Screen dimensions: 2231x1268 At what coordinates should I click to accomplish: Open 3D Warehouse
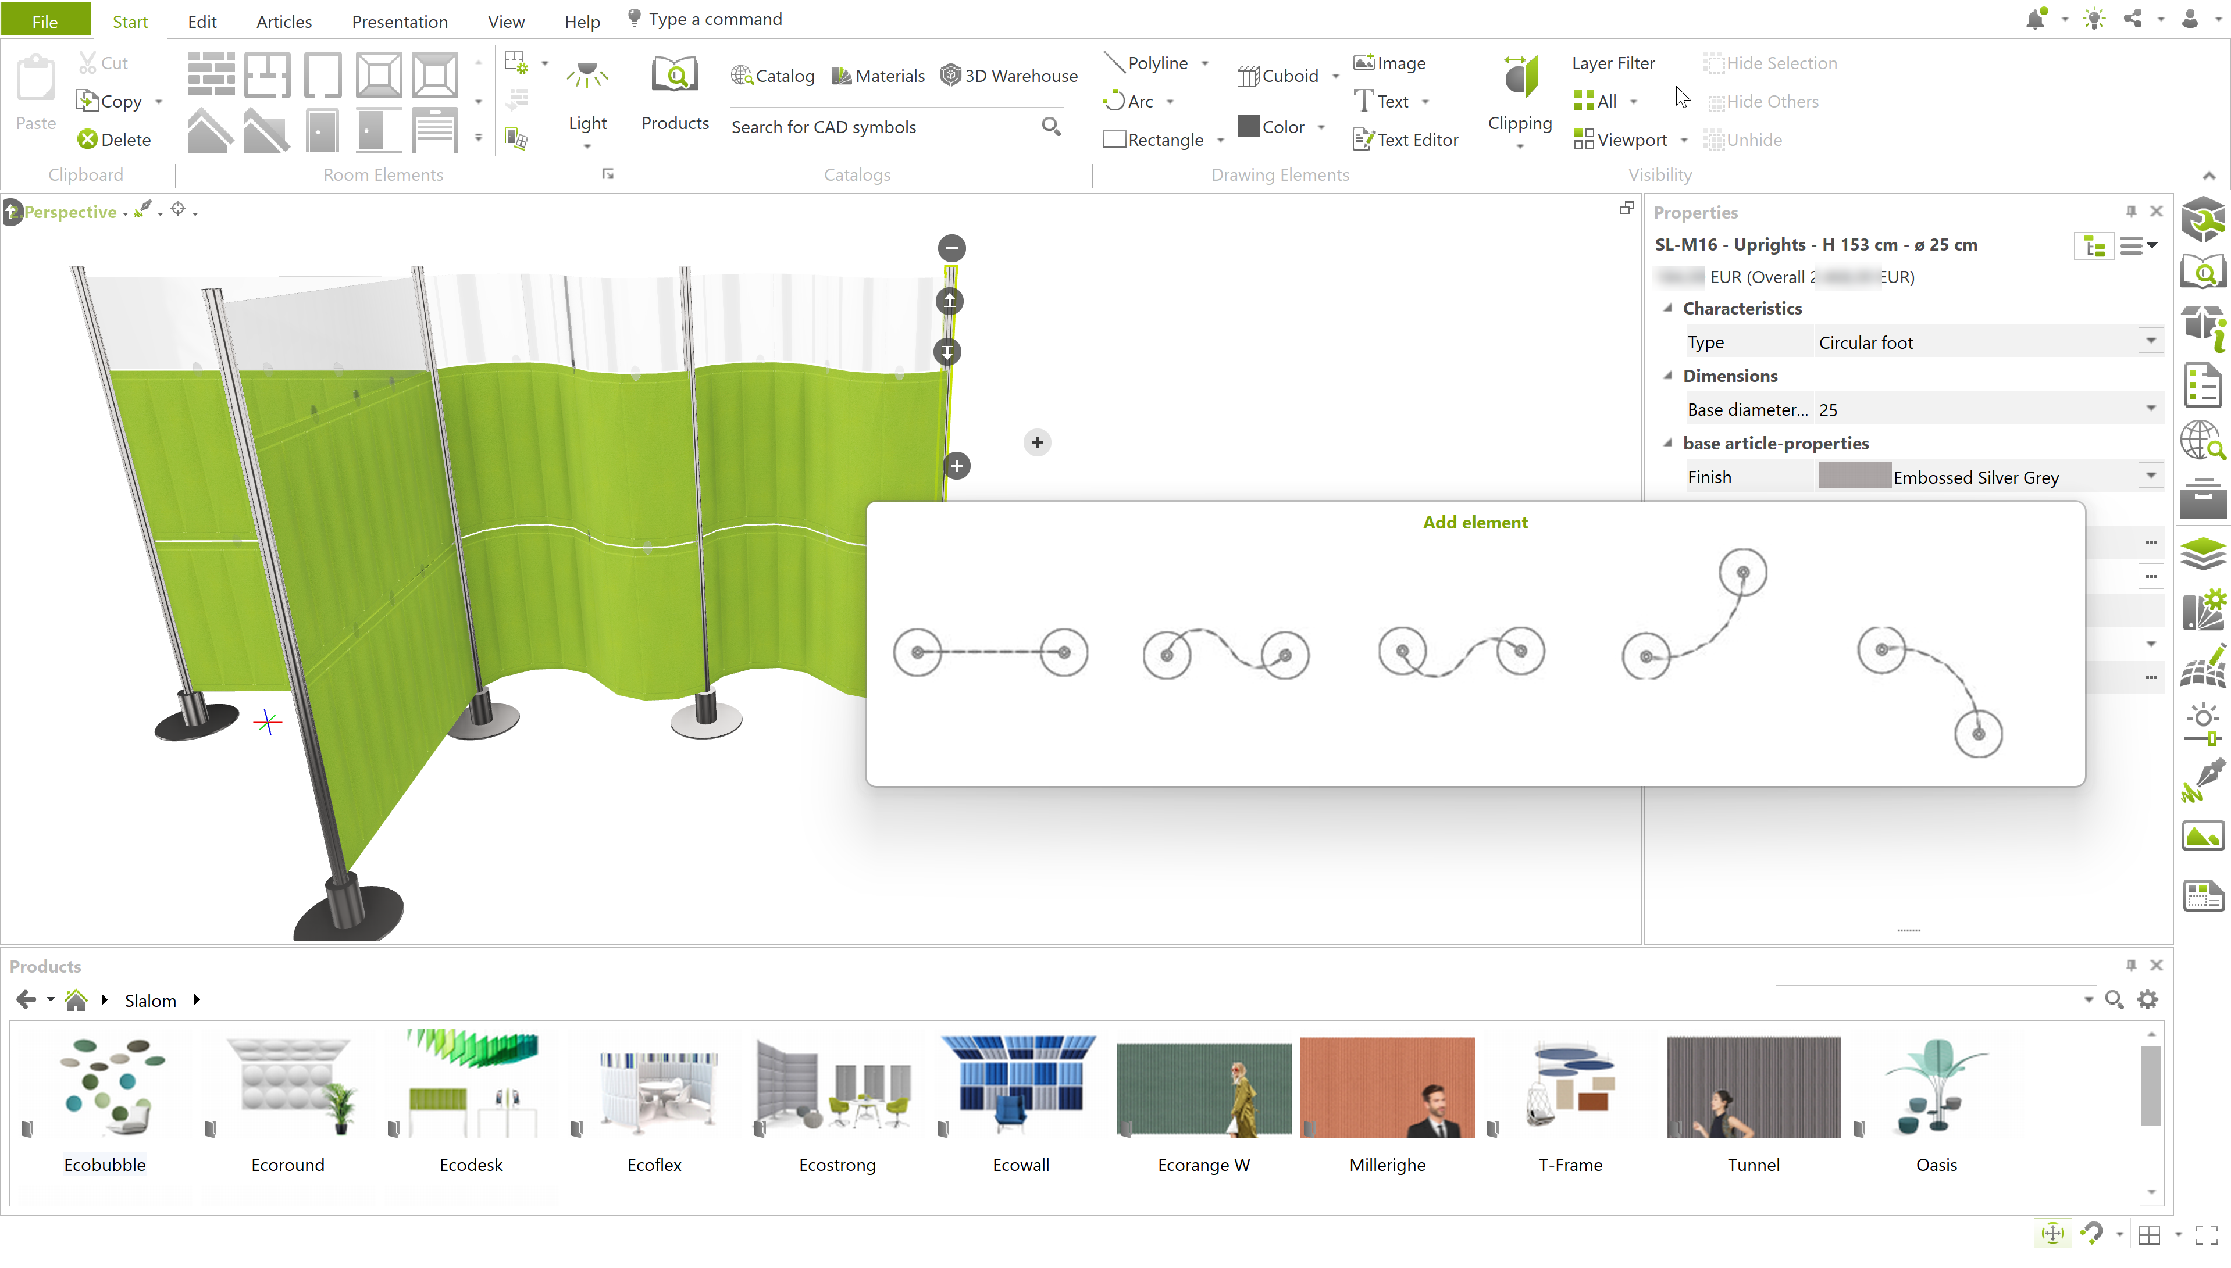(x=1010, y=76)
